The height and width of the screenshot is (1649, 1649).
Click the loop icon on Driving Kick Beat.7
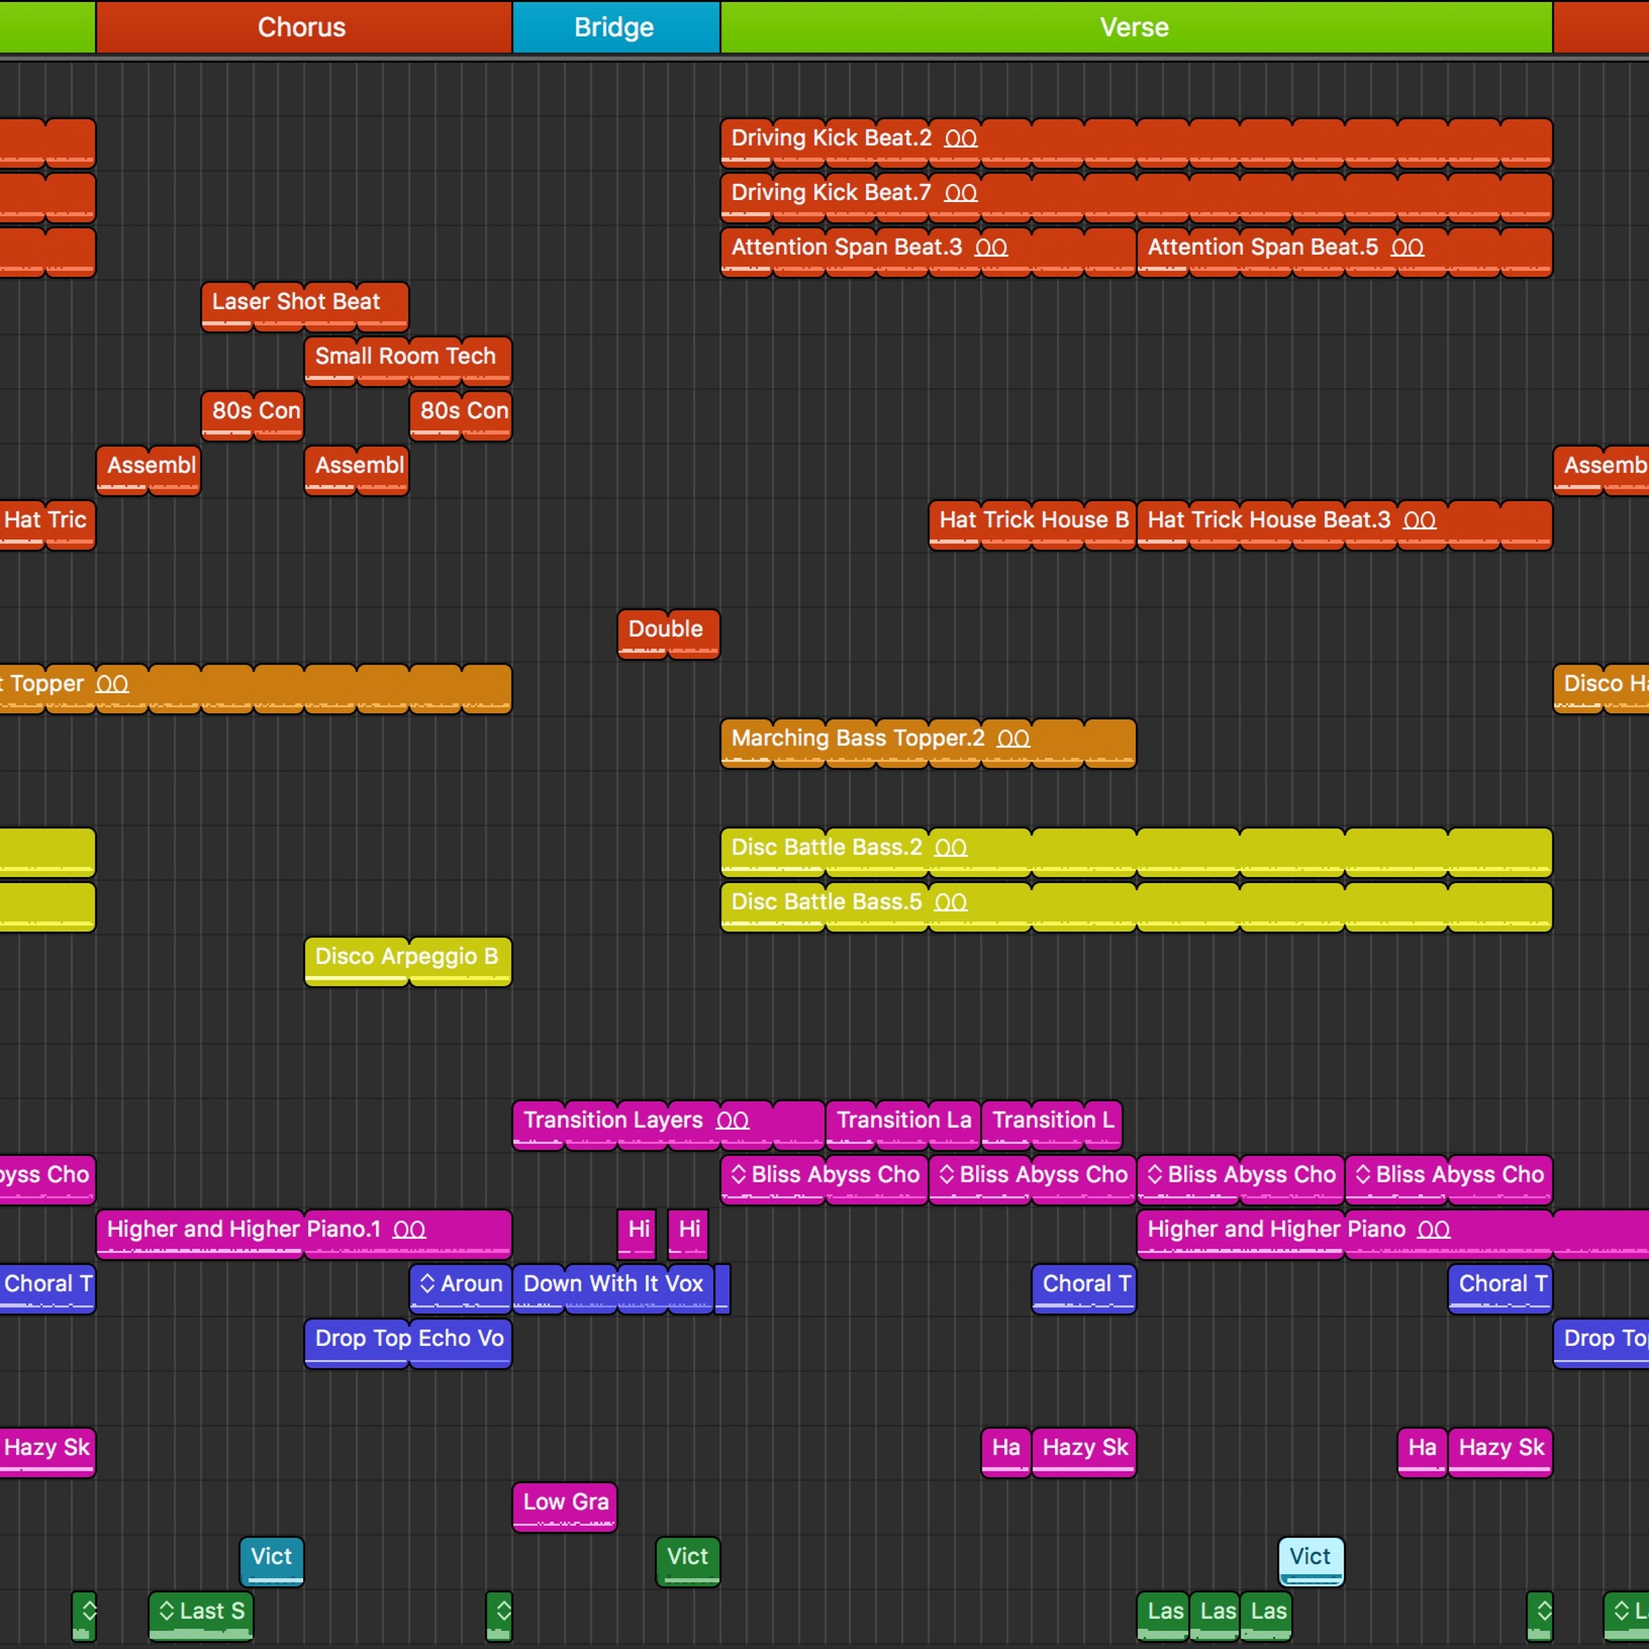coord(960,193)
